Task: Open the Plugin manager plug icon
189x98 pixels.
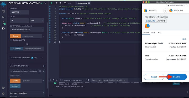Action: click(x=3, y=88)
